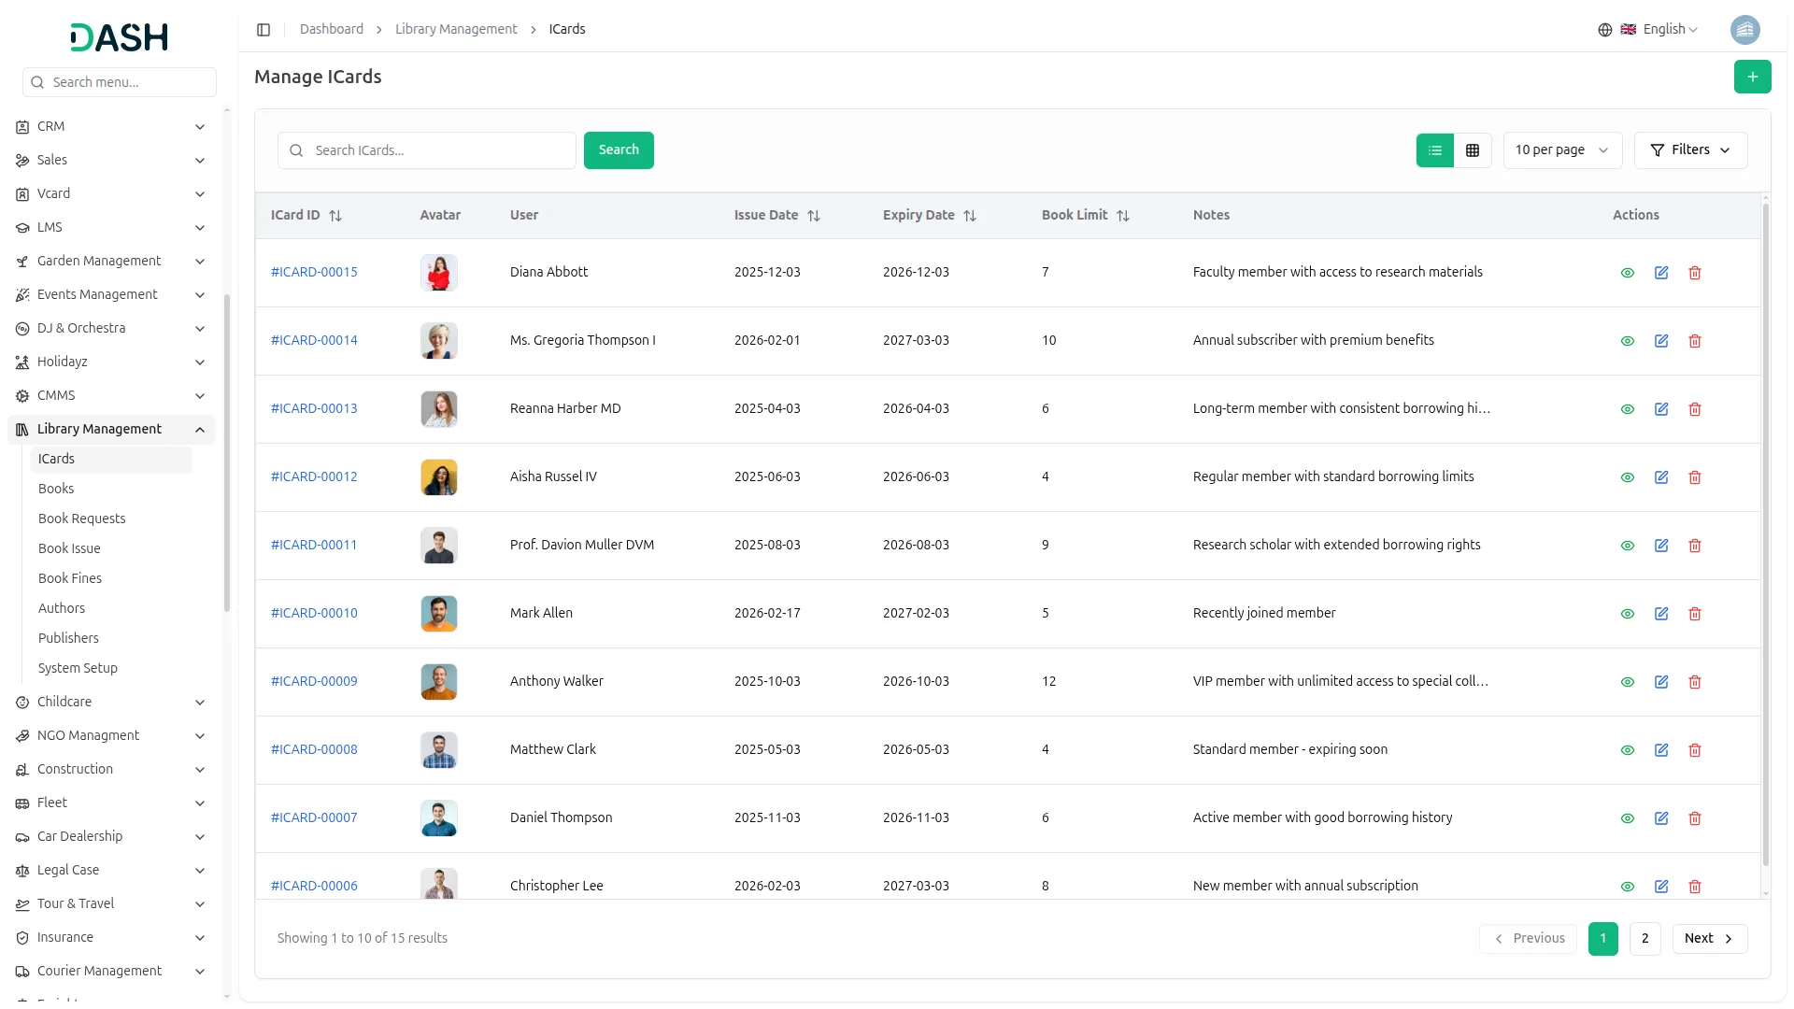Switch to grid view layout
This screenshot has height=1009, width=1794.
click(1473, 150)
